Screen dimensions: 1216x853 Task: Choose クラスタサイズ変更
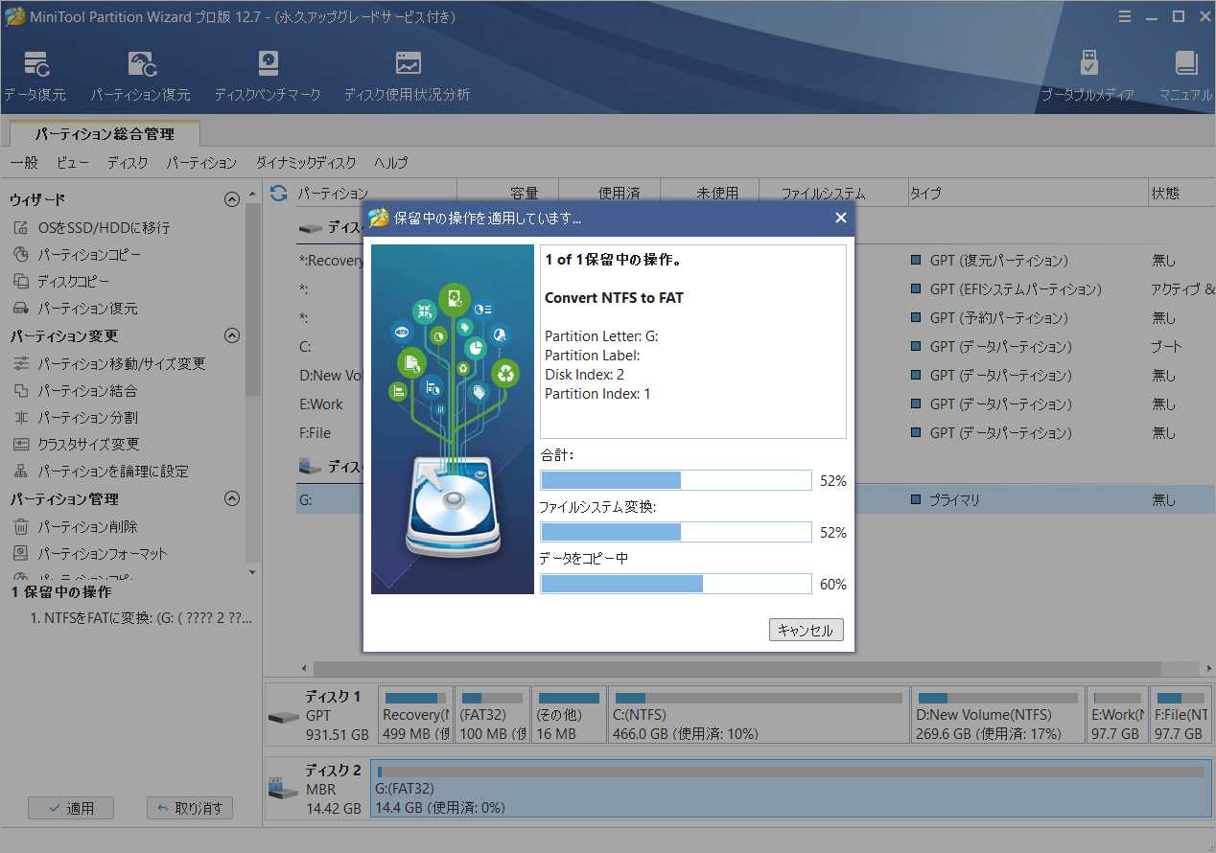[x=77, y=445]
